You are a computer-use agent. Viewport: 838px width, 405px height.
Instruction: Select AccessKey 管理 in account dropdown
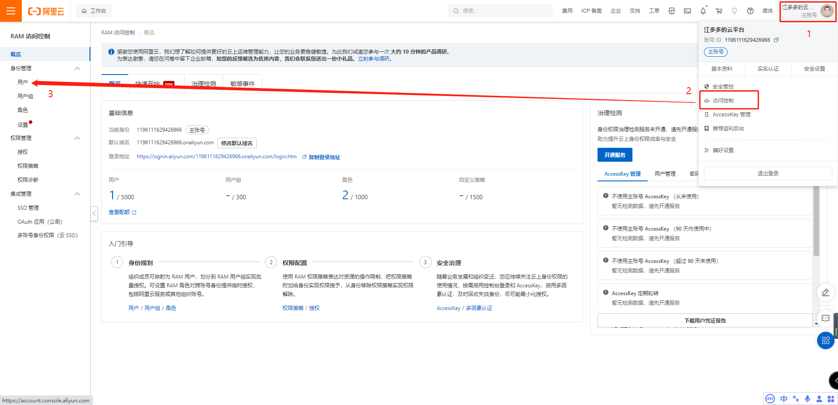(x=731, y=115)
